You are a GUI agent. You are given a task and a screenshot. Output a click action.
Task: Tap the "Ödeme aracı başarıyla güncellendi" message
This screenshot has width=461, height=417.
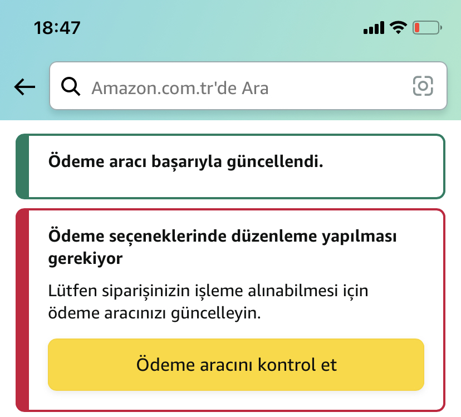[186, 162]
